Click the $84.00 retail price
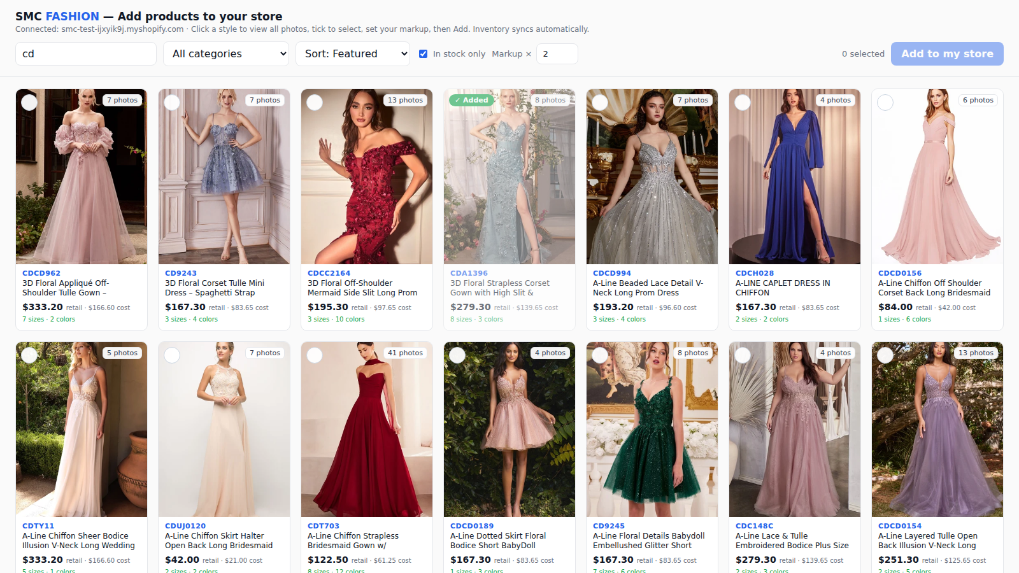Image resolution: width=1019 pixels, height=573 pixels. click(895, 307)
